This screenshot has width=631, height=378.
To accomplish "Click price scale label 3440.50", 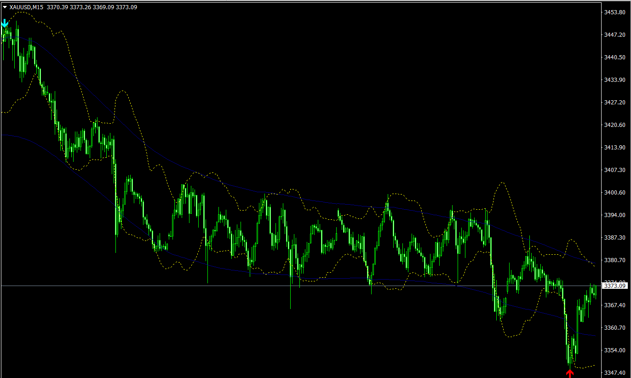I will pyautogui.click(x=614, y=57).
